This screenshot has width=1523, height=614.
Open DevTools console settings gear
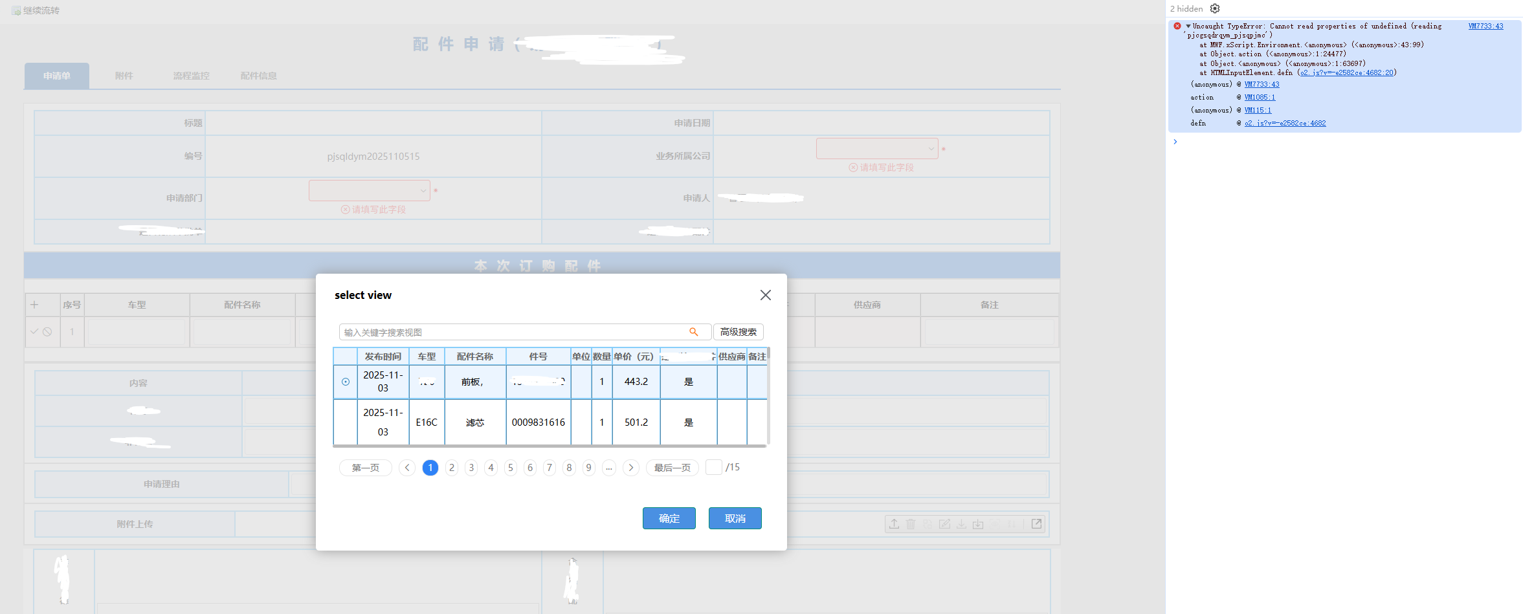tap(1215, 8)
